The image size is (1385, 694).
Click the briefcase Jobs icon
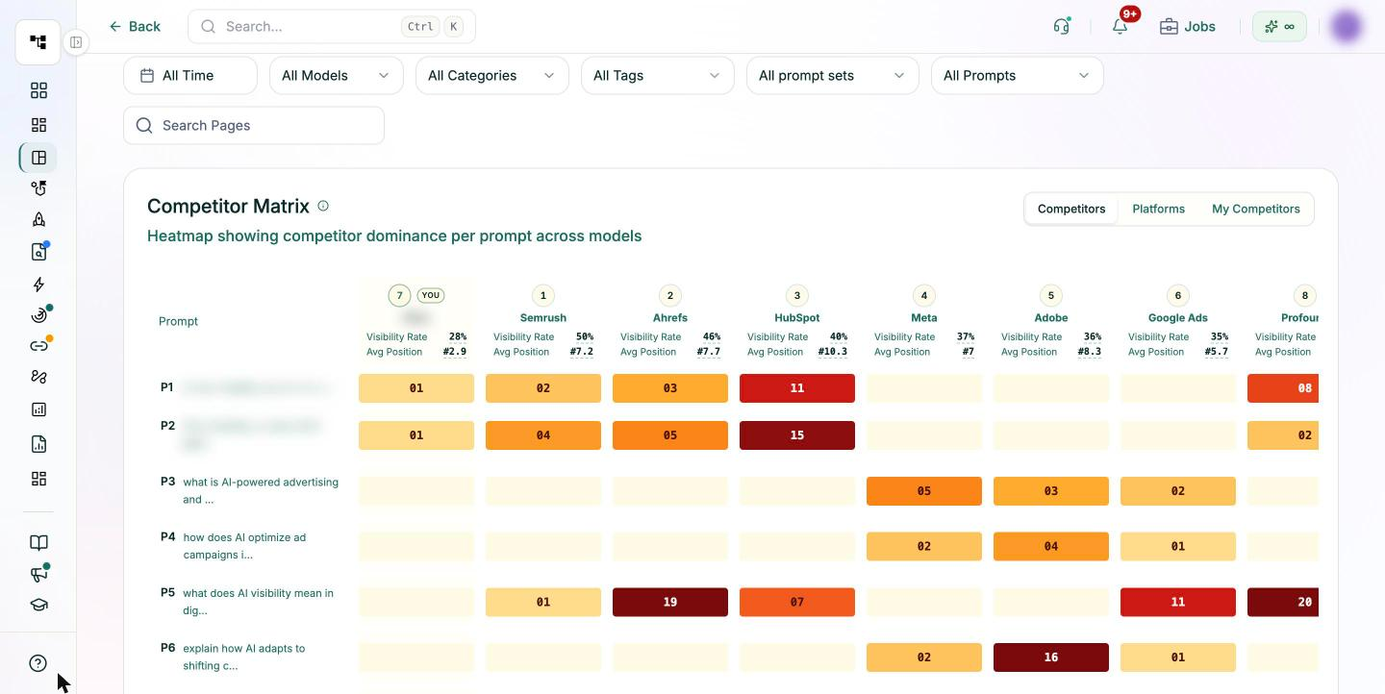tap(1169, 27)
